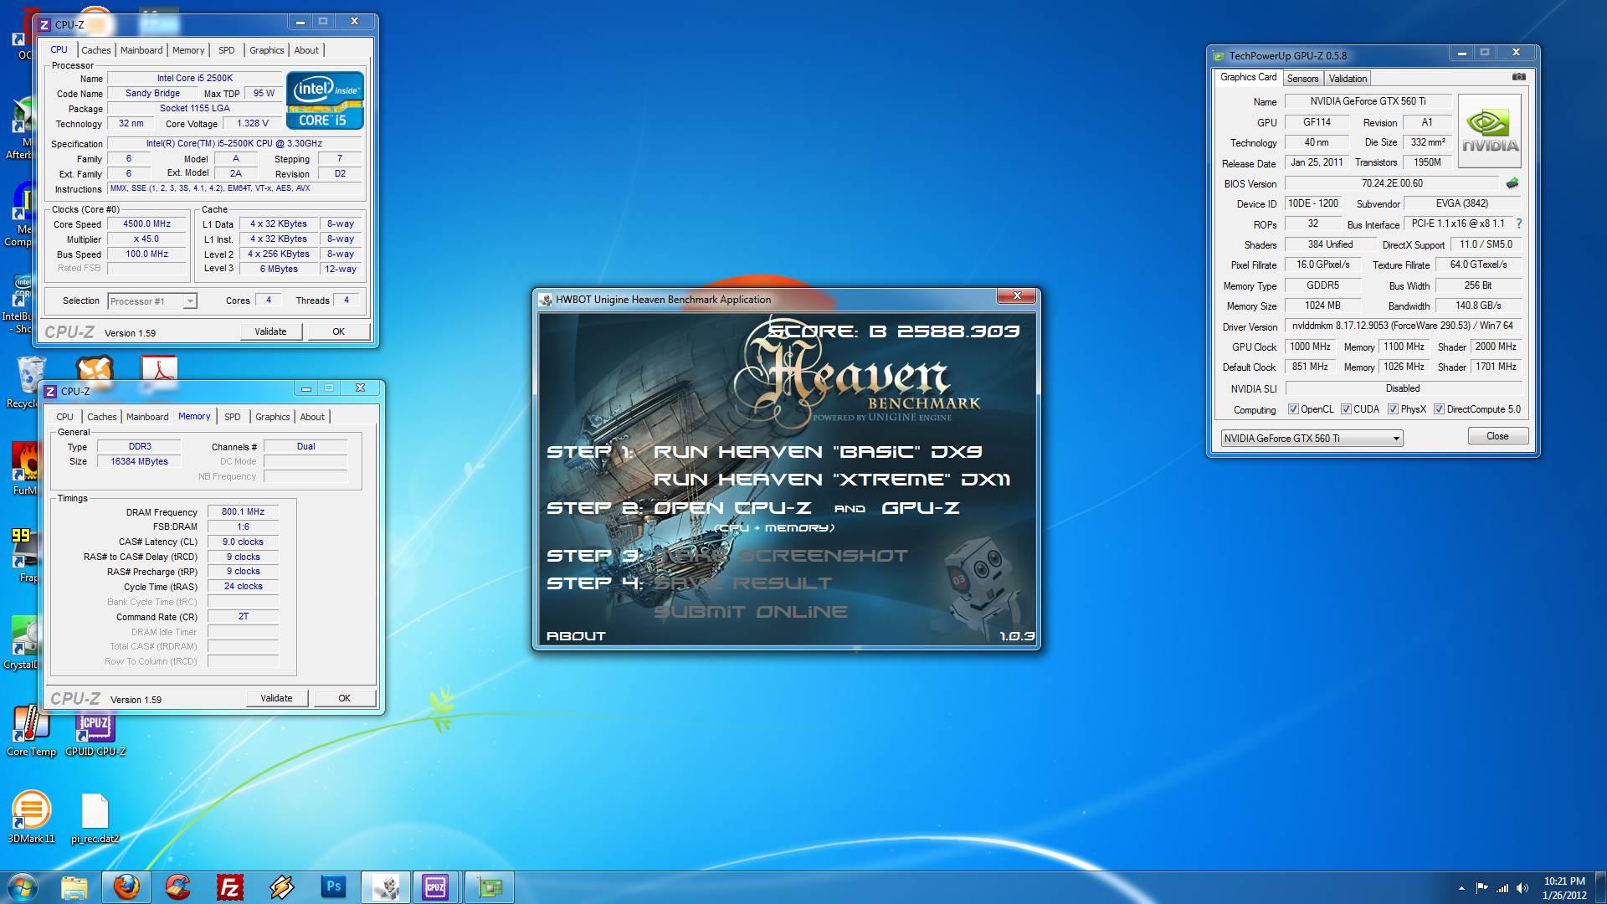
Task: Click Open CPU-Z link in Heaven app
Action: pyautogui.click(x=732, y=508)
